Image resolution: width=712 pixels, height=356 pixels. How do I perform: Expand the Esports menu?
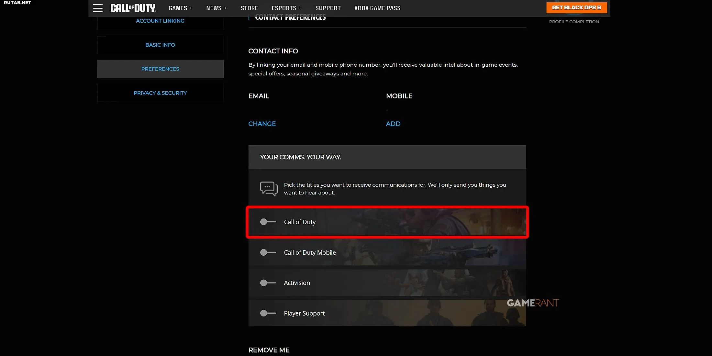(286, 8)
